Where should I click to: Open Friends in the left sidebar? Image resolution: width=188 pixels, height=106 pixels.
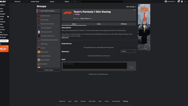(x=2, y=16)
